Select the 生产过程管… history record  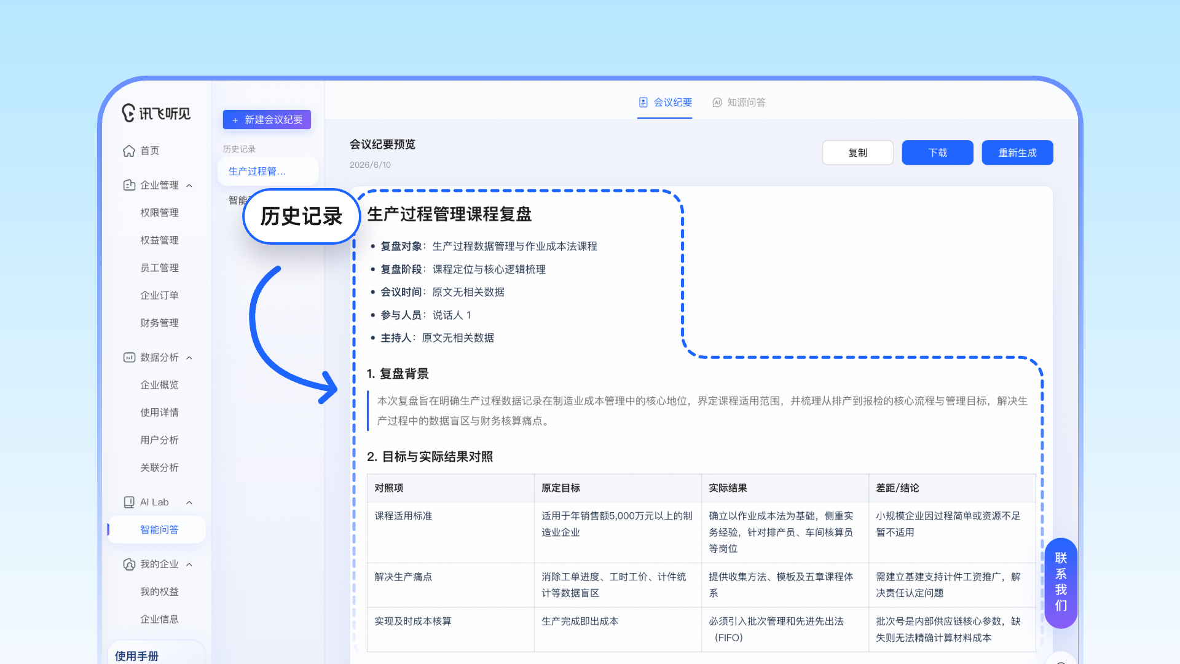click(268, 172)
